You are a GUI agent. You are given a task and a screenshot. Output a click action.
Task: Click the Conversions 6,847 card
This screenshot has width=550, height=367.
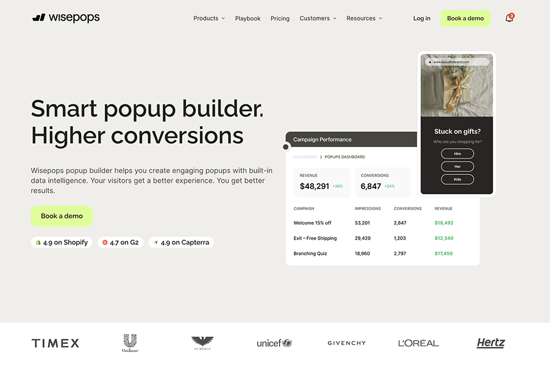383,182
